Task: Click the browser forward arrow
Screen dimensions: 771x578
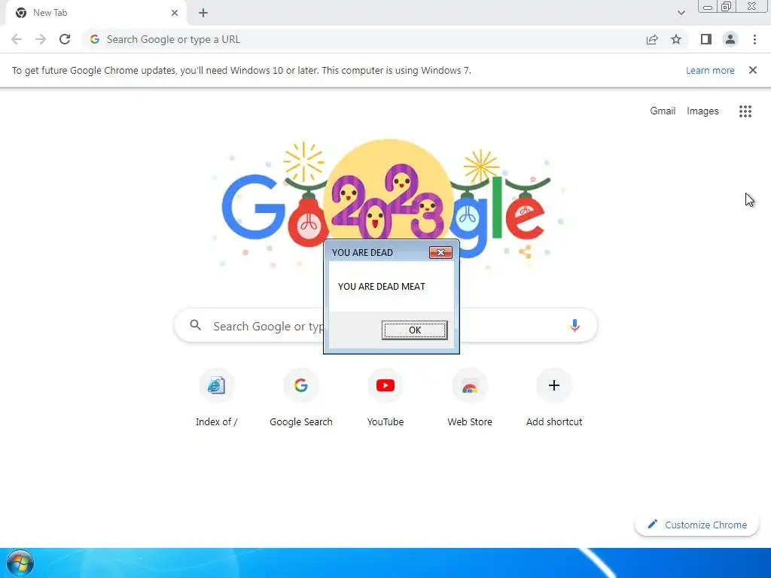Action: pyautogui.click(x=41, y=39)
